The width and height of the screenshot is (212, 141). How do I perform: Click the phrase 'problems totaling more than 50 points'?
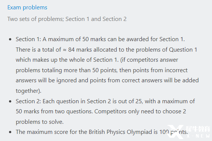[66, 70]
